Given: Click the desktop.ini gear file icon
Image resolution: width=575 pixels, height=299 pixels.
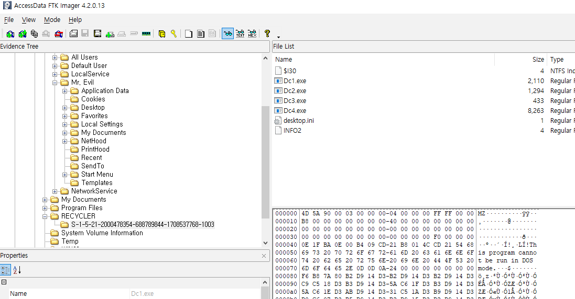Looking at the screenshot, I should pos(278,121).
